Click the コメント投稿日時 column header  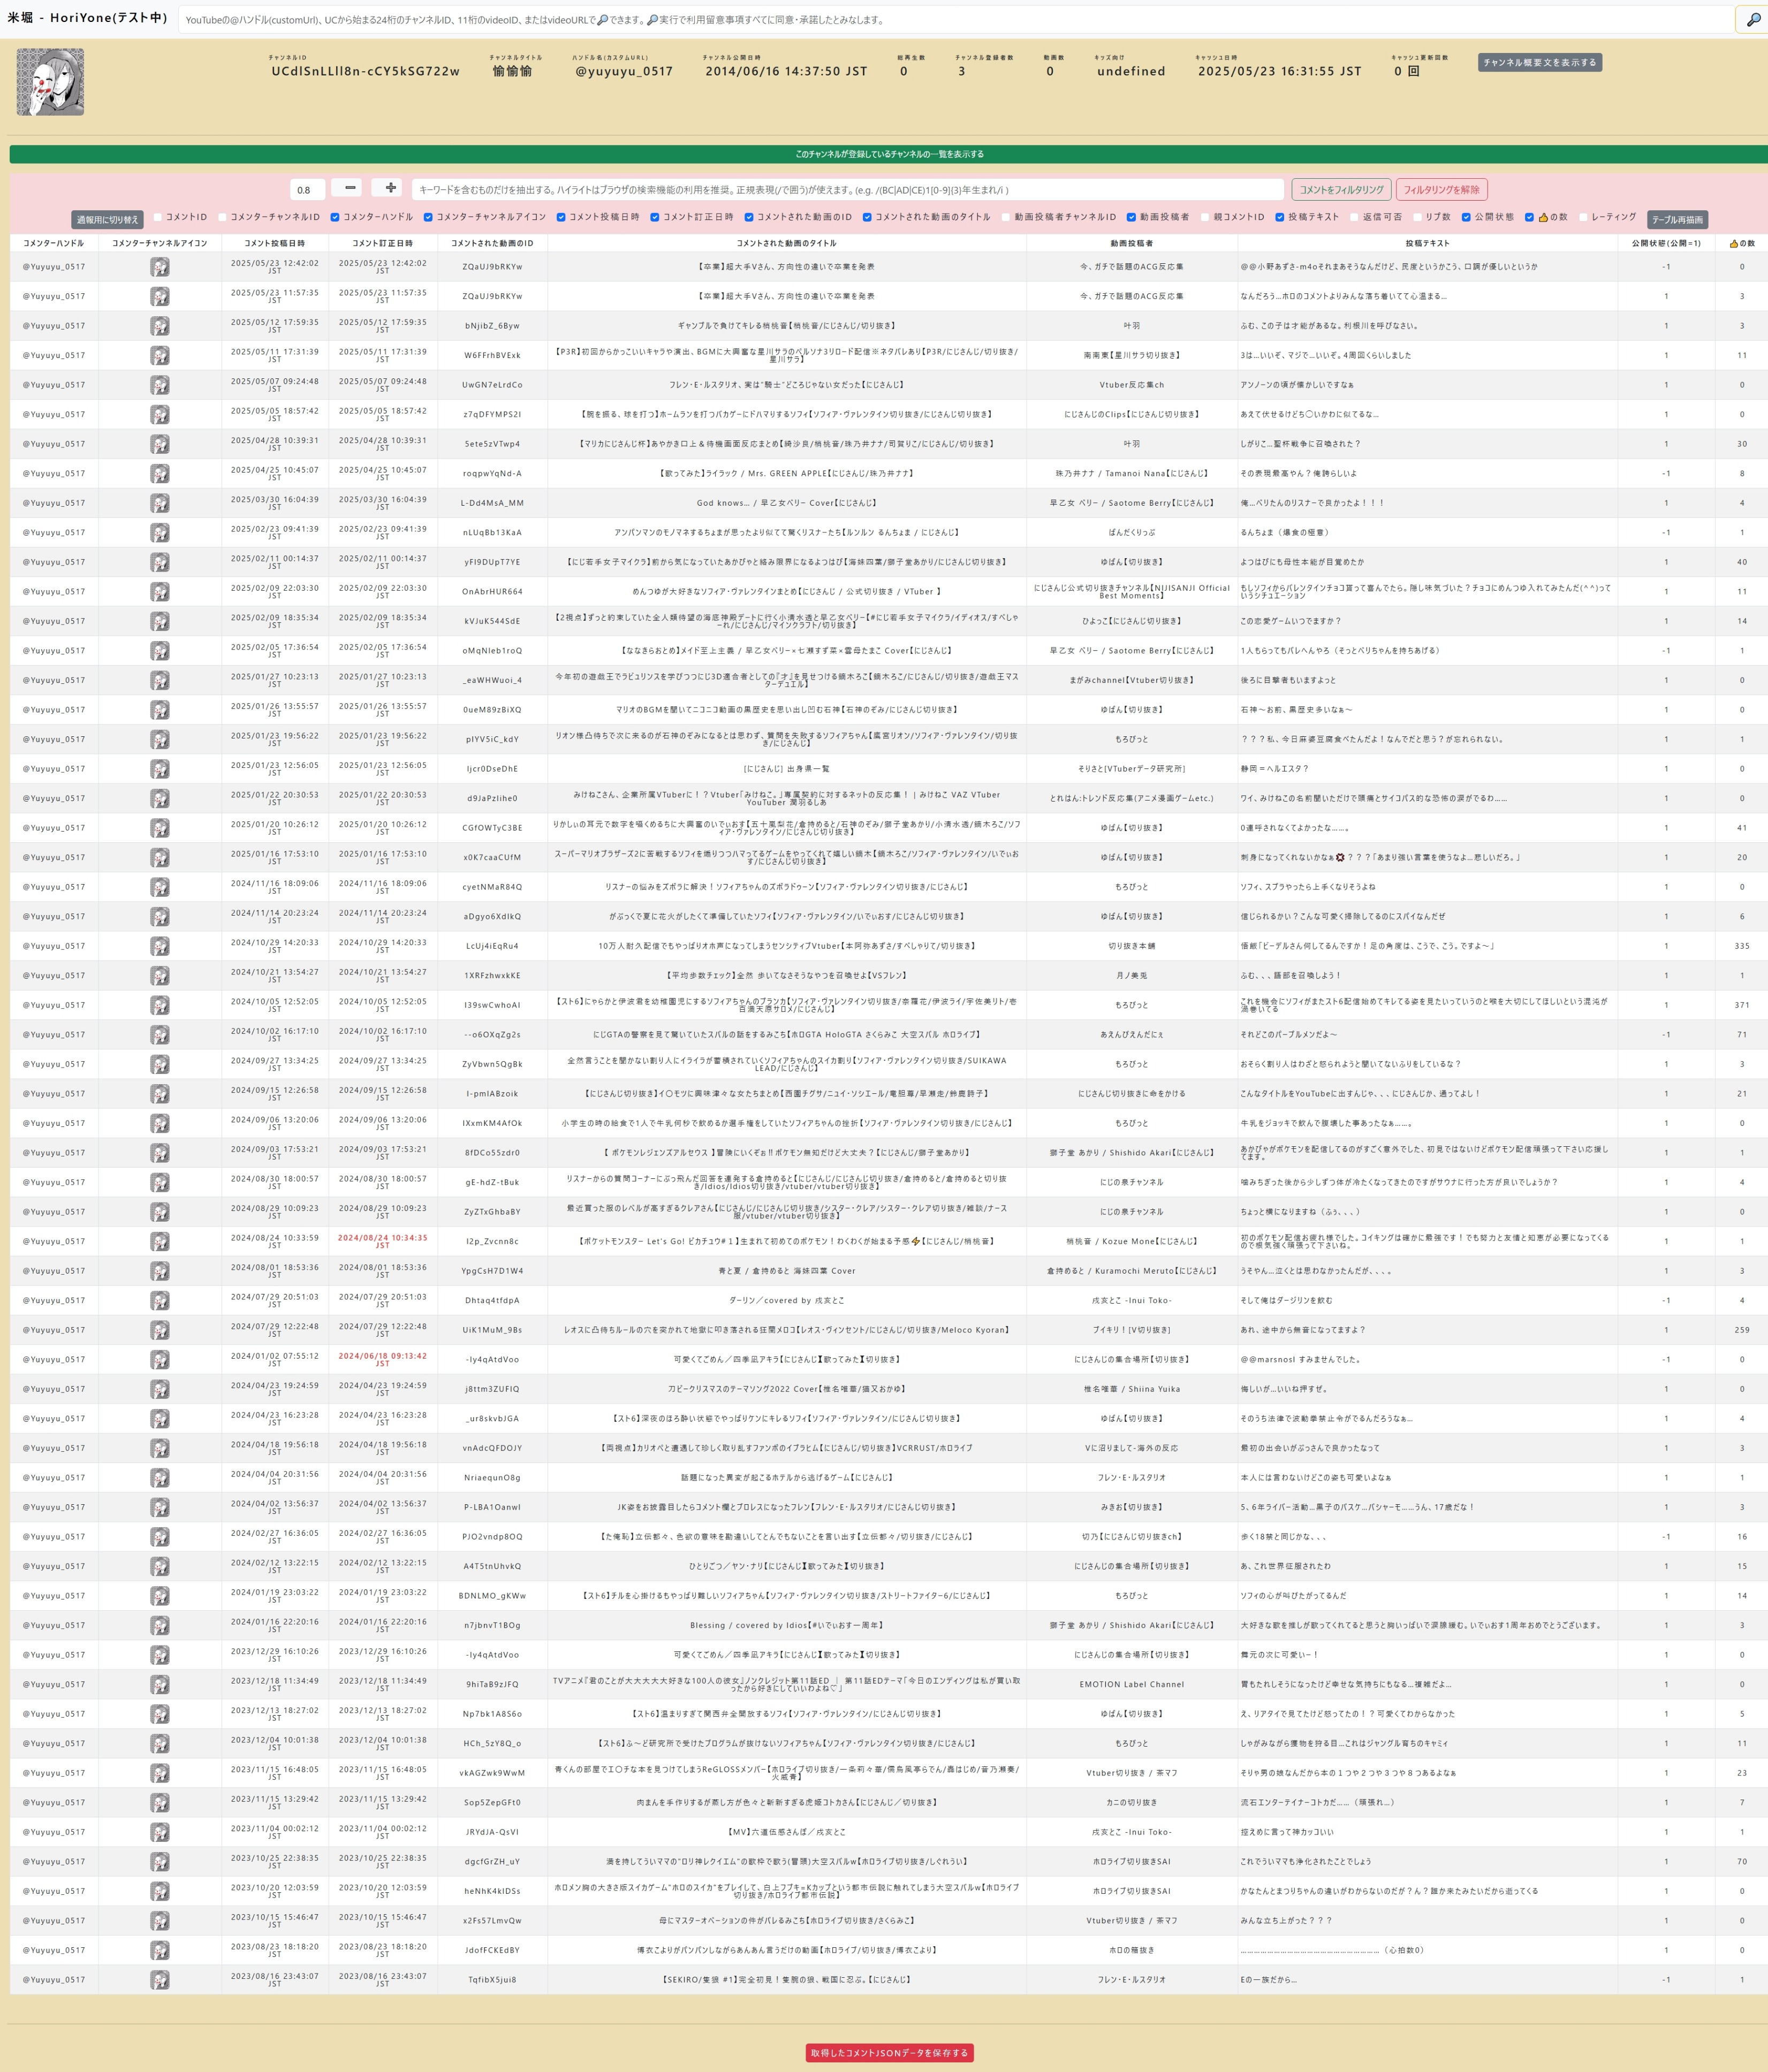(x=275, y=243)
